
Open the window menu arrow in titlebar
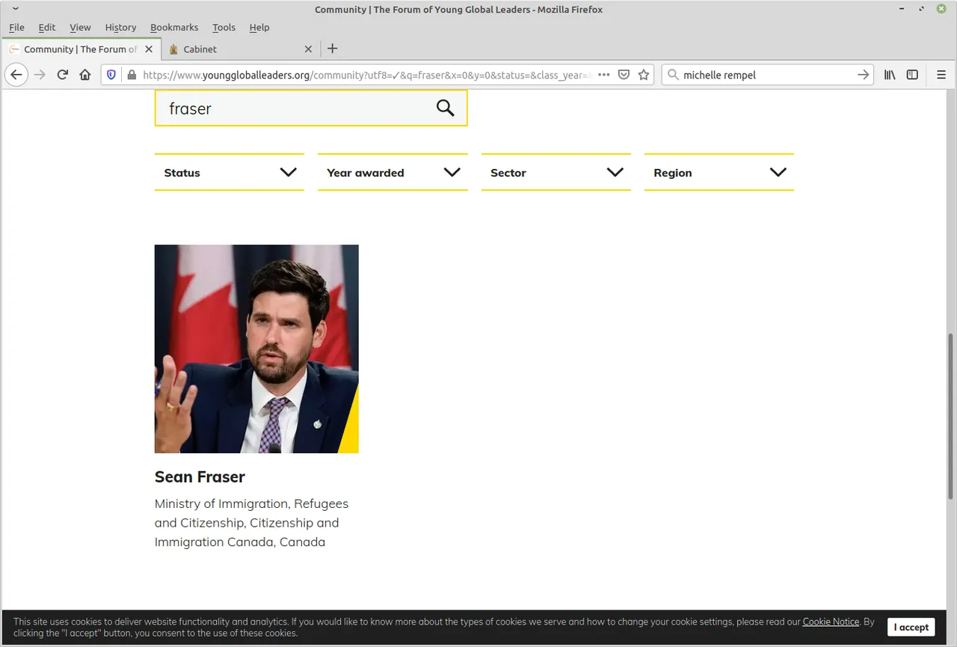point(14,9)
